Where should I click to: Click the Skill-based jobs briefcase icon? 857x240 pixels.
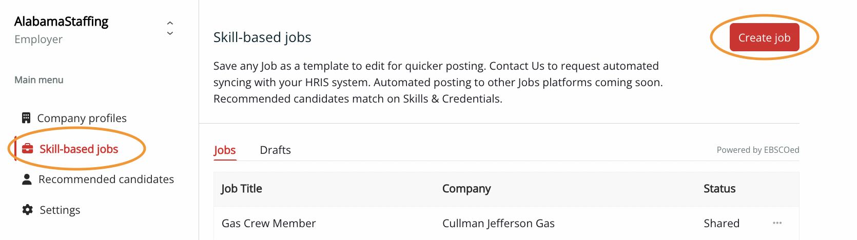pos(28,149)
